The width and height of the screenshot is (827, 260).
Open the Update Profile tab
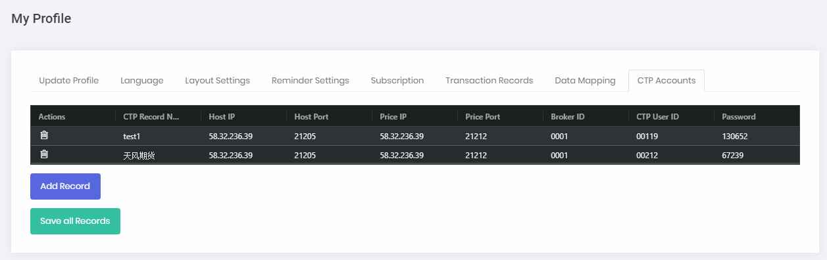point(69,81)
